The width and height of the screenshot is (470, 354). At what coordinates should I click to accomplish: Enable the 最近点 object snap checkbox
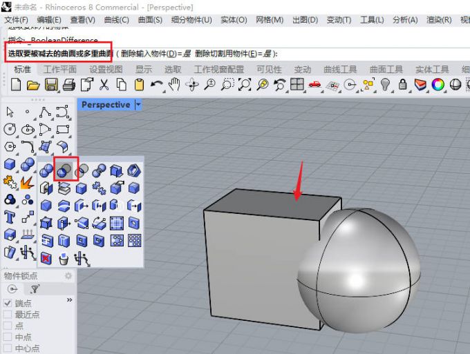pyautogui.click(x=8, y=315)
